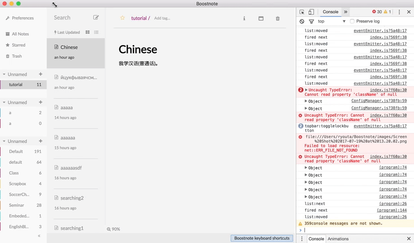Open Preferences in sidebar

point(20,18)
